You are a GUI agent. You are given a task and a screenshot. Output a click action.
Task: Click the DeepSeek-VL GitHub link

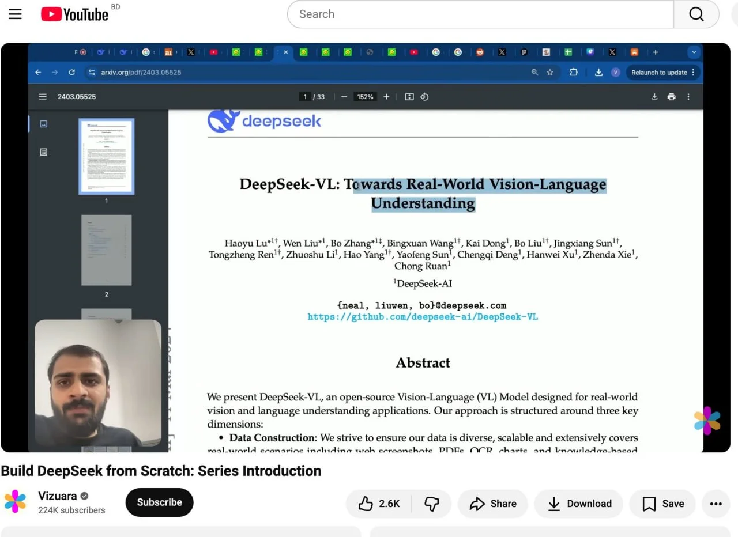(423, 317)
